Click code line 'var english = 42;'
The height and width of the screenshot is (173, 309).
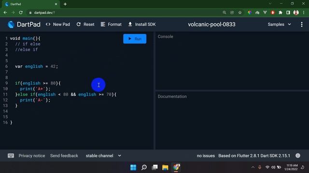[37, 66]
